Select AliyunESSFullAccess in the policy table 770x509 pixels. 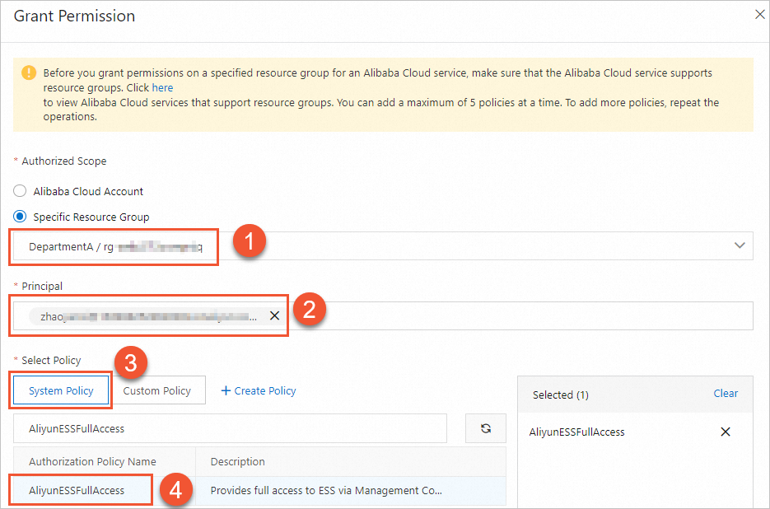[x=77, y=490]
